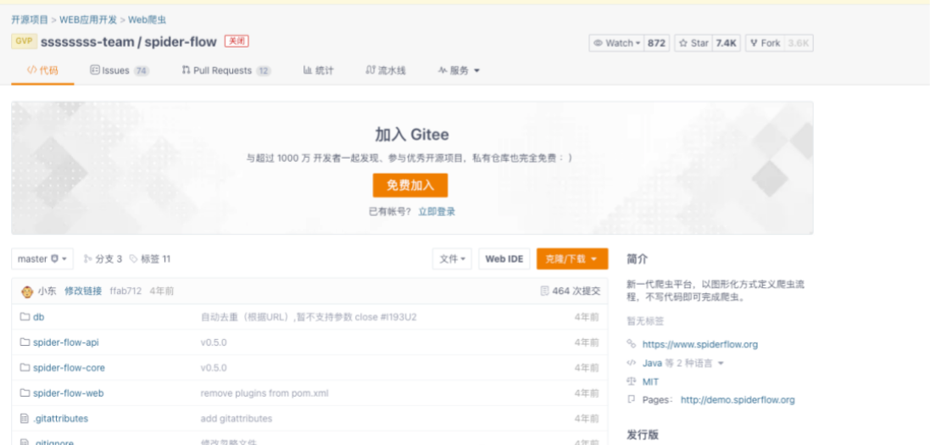Click the fork count 3.6K
The width and height of the screenshot is (930, 445).
tap(799, 43)
